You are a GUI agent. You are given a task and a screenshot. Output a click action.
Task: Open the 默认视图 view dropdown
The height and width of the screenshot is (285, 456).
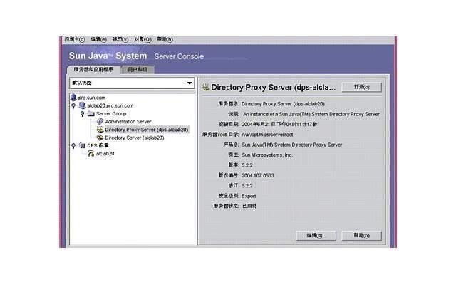click(x=189, y=83)
